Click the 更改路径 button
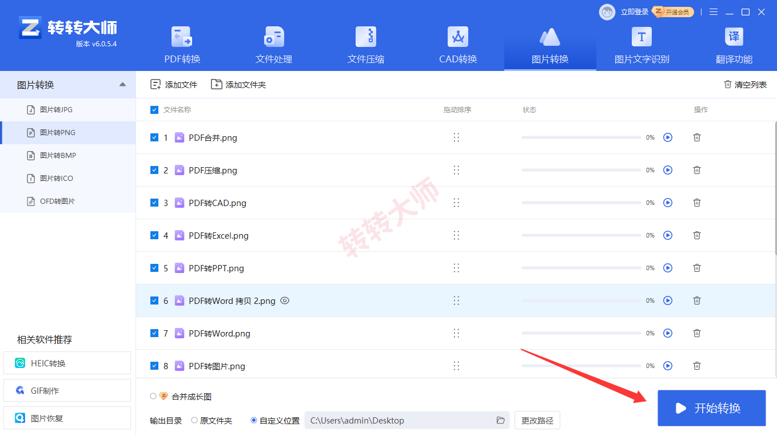Screen dimensions: 777x435 point(537,421)
